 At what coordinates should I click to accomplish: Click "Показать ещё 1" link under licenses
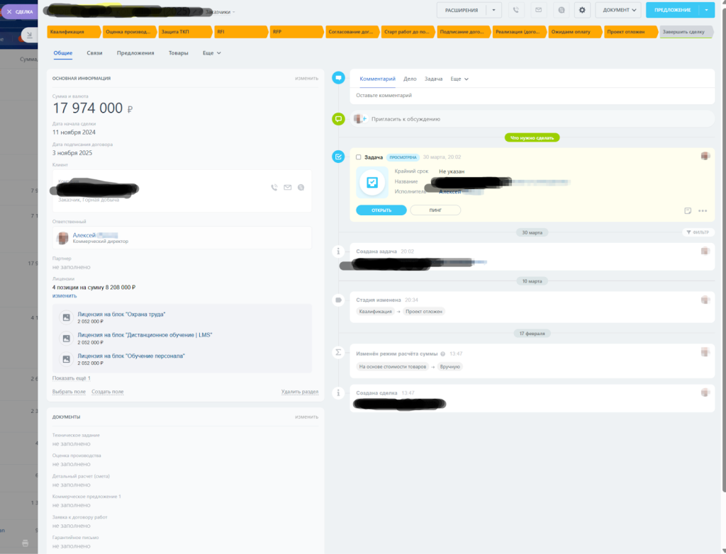(x=71, y=378)
